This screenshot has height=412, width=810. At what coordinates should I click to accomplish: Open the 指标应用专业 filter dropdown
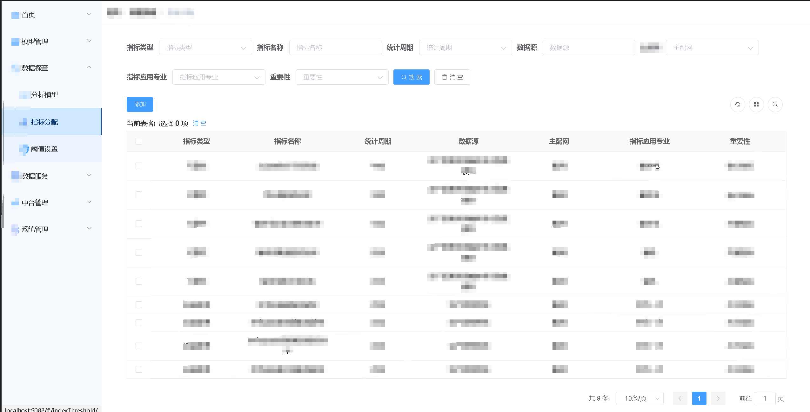click(x=219, y=77)
